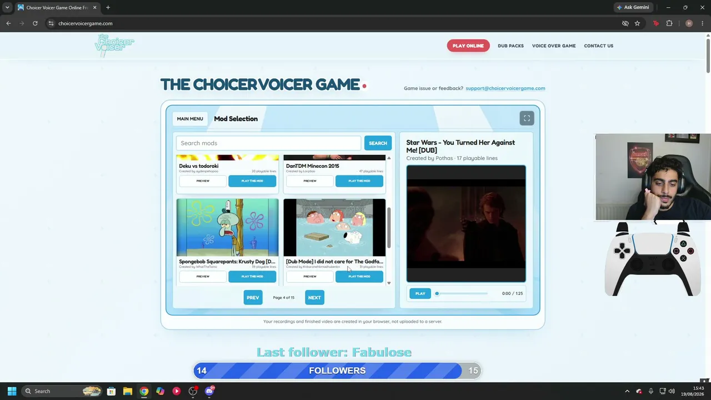Viewport: 711px width, 400px height.
Task: Open the Copilot app in the taskbar
Action: (x=160, y=391)
